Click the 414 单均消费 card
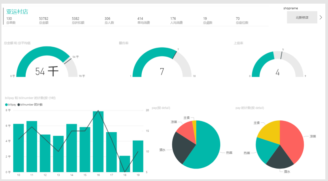 [x=143, y=21]
